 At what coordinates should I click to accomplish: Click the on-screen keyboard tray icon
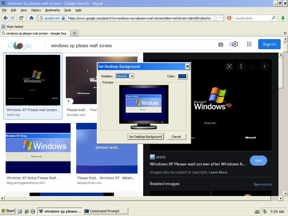point(257,211)
